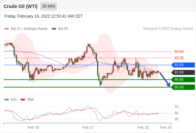Select the 90.85 green support tag
Screen dimensions: 196x133
(x=183, y=79)
